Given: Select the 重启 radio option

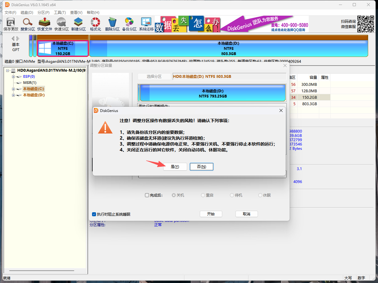Looking at the screenshot, I should pos(203,195).
